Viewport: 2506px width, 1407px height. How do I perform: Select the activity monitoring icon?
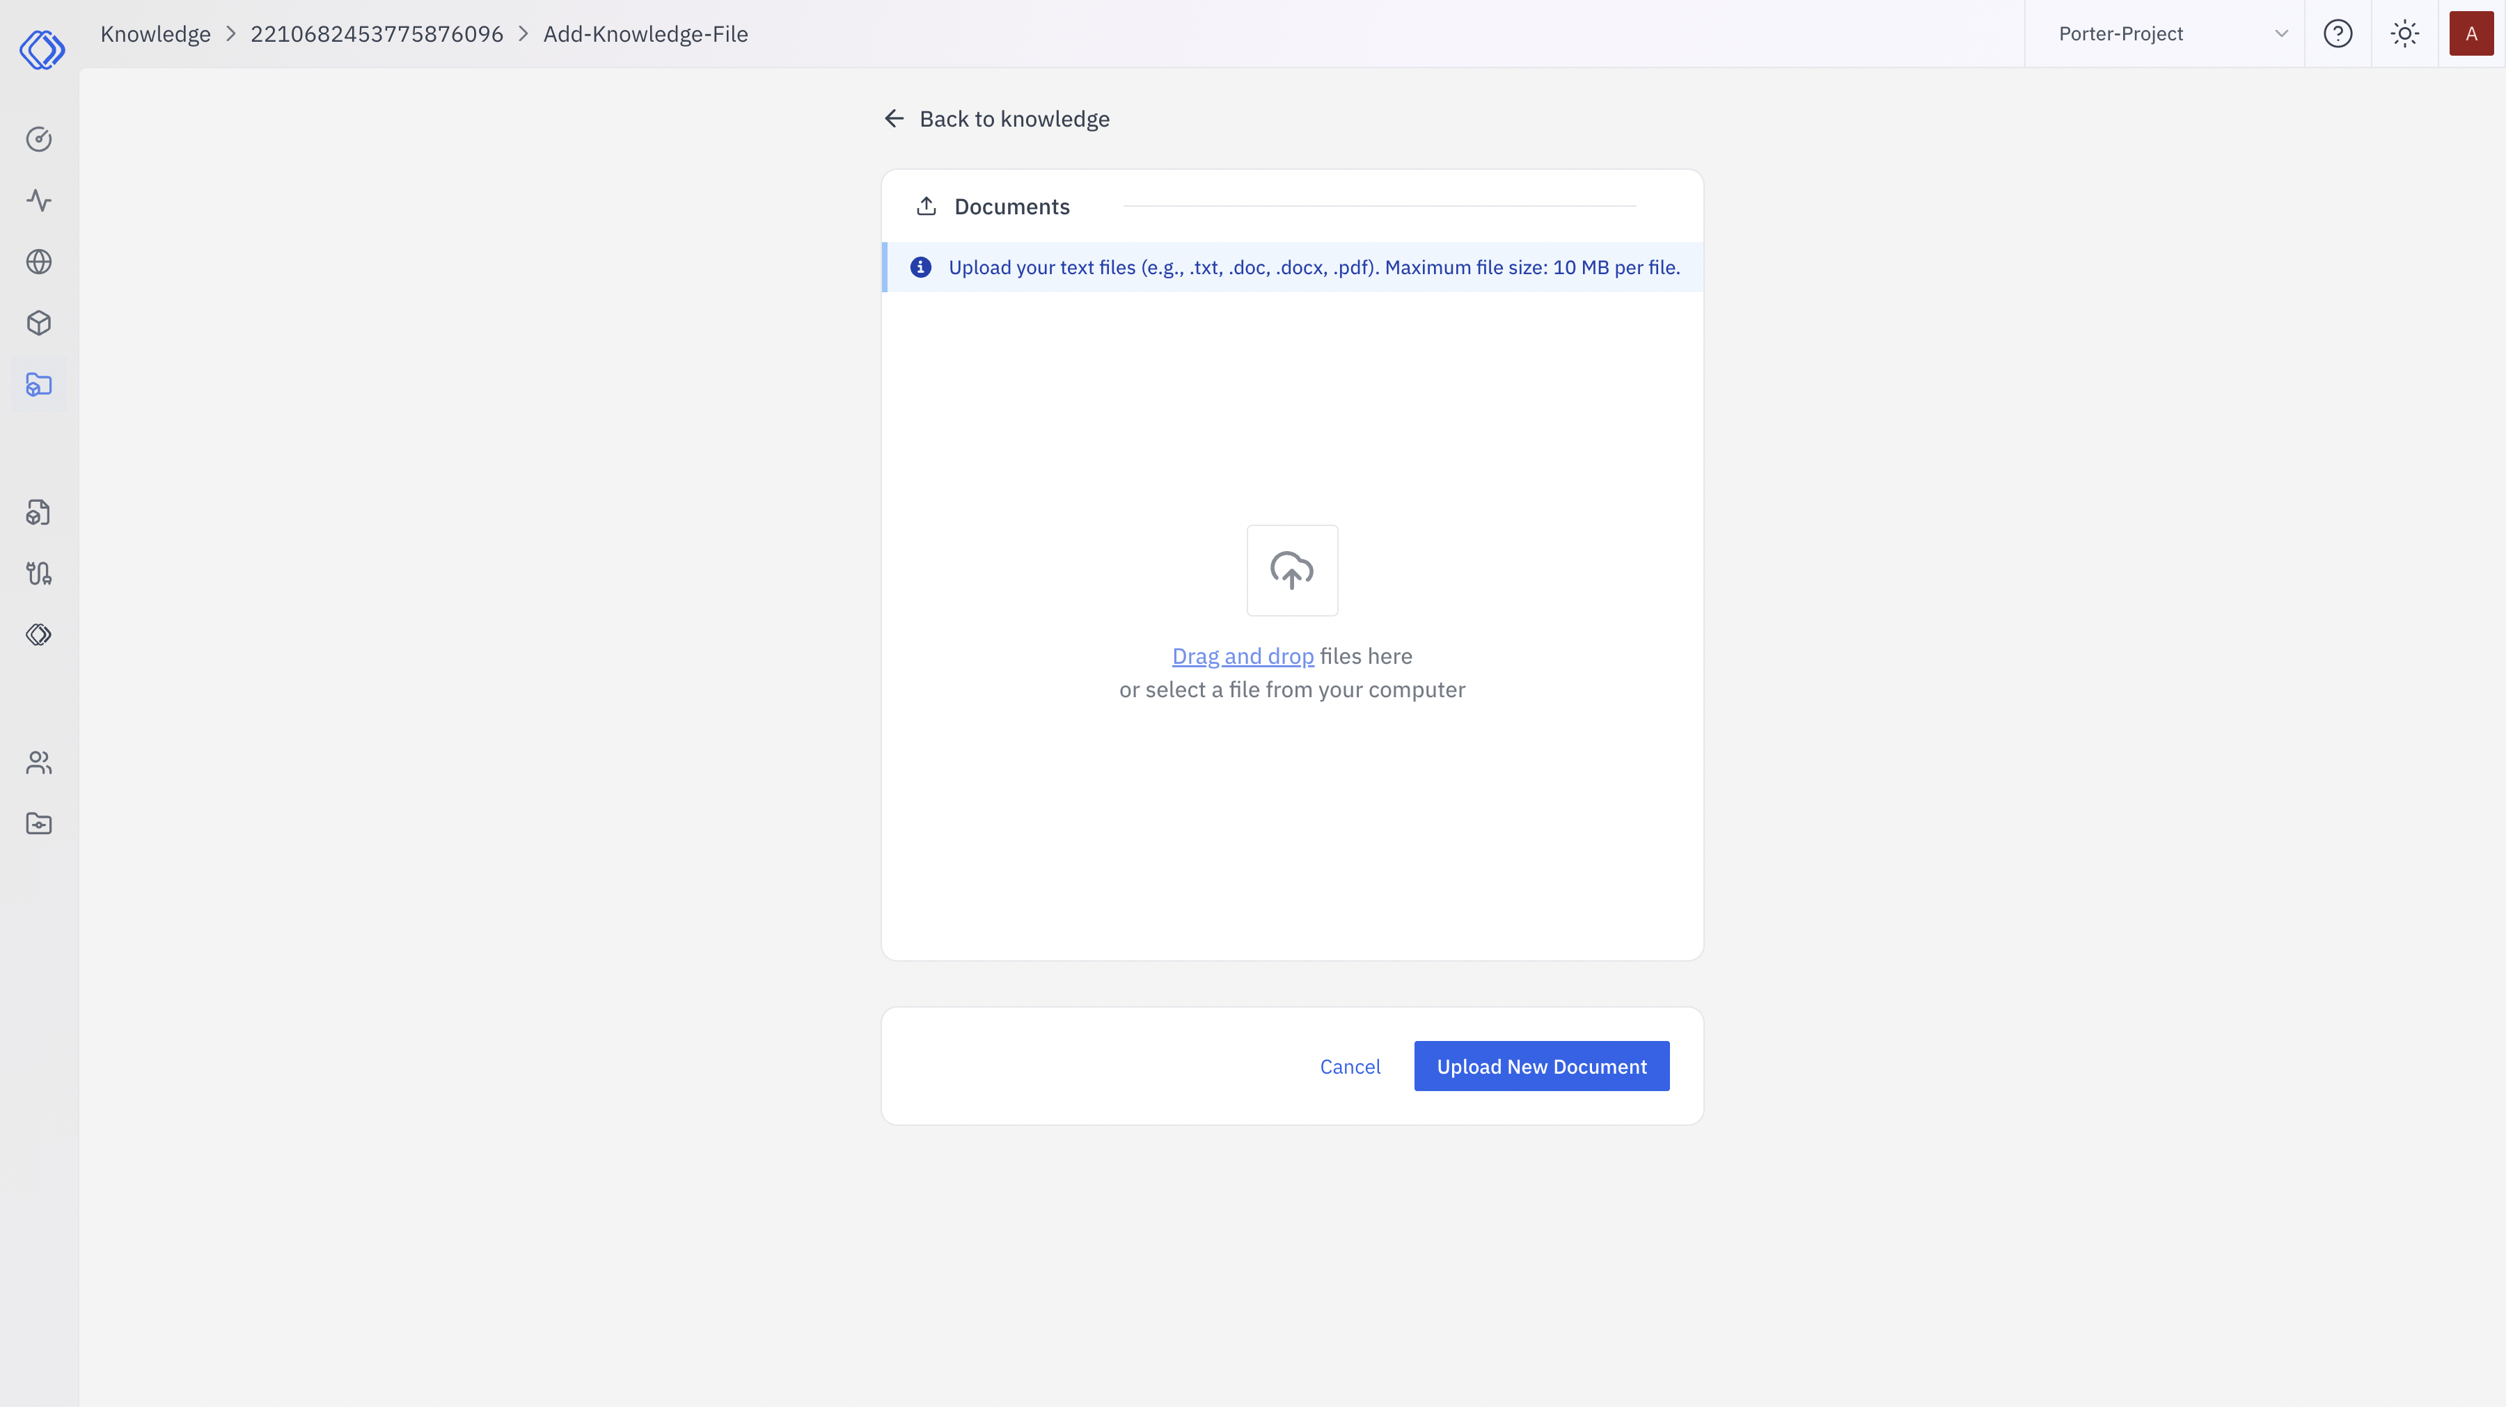(x=39, y=200)
